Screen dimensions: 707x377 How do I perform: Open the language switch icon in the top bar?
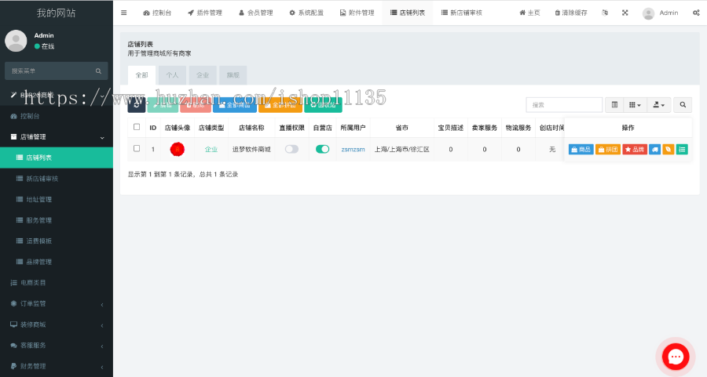(x=605, y=13)
